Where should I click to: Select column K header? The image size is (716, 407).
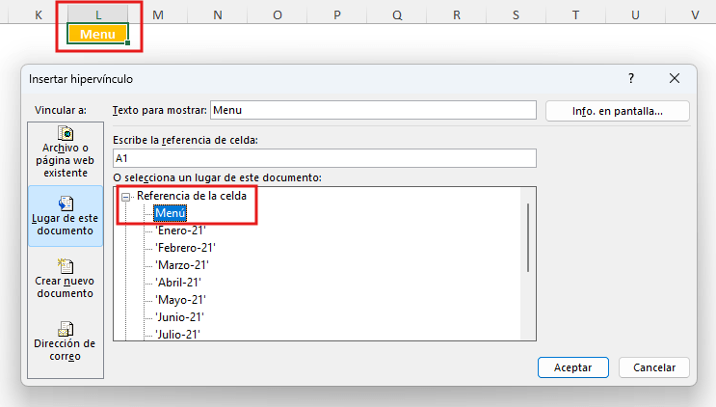click(x=39, y=15)
